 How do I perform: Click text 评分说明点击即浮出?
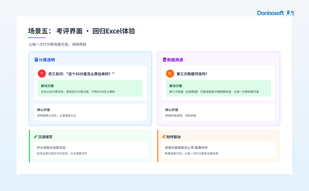(x=51, y=148)
